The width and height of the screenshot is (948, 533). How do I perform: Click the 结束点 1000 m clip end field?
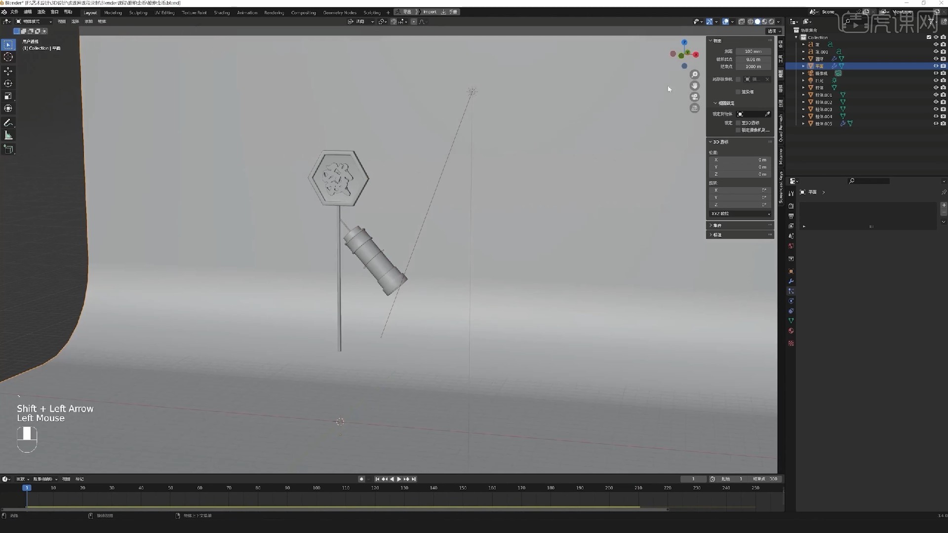[x=753, y=67]
